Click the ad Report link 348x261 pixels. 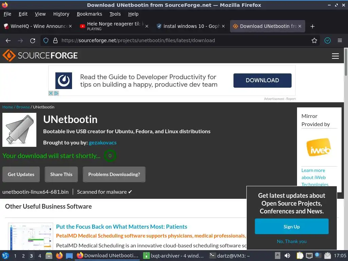click(x=291, y=99)
